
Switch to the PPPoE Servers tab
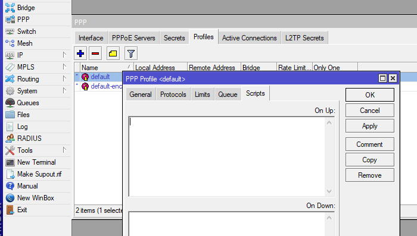pyautogui.click(x=133, y=38)
